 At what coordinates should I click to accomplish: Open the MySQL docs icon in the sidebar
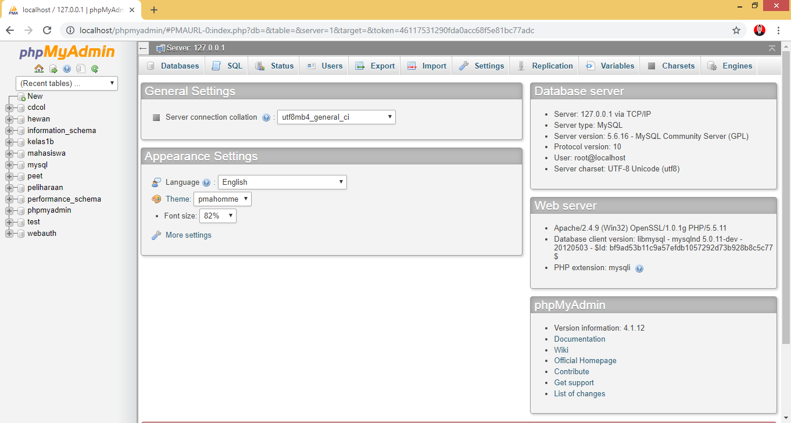coord(81,69)
